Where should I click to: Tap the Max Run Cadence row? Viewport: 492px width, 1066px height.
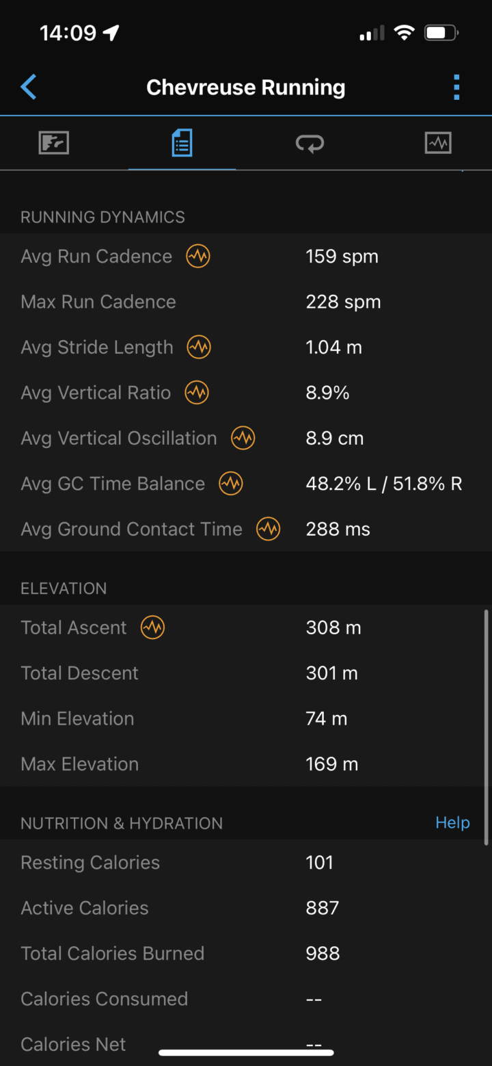[x=246, y=302]
